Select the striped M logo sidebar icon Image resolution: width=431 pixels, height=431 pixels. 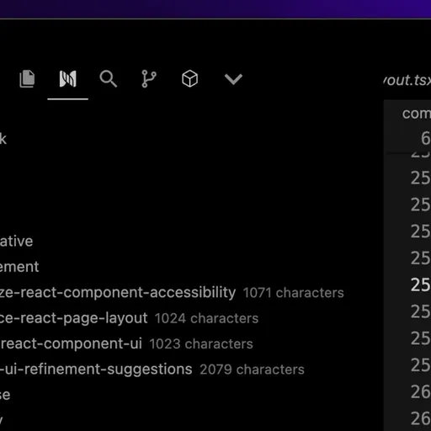click(67, 79)
